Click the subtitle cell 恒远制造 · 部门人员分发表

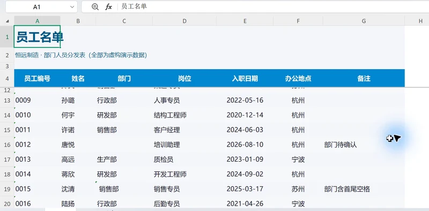pyautogui.click(x=81, y=55)
